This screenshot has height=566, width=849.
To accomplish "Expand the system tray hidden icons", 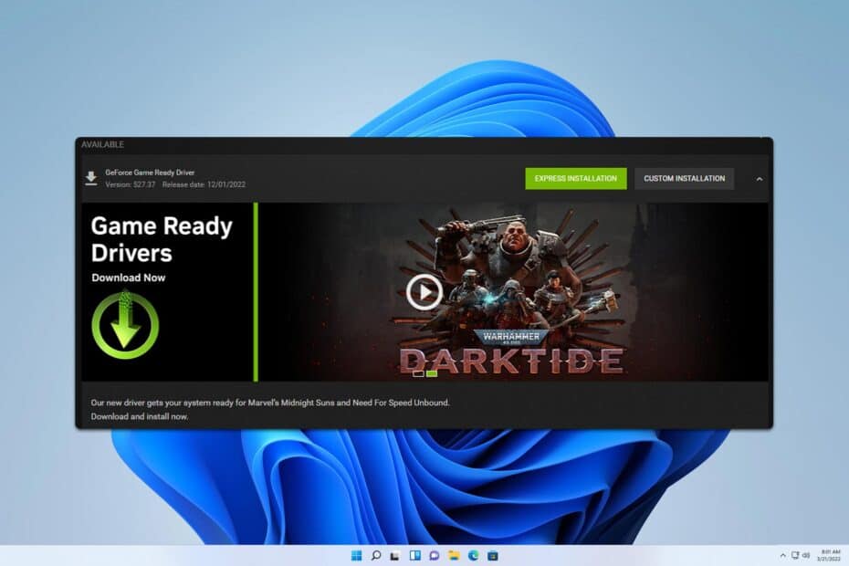I will pos(782,556).
